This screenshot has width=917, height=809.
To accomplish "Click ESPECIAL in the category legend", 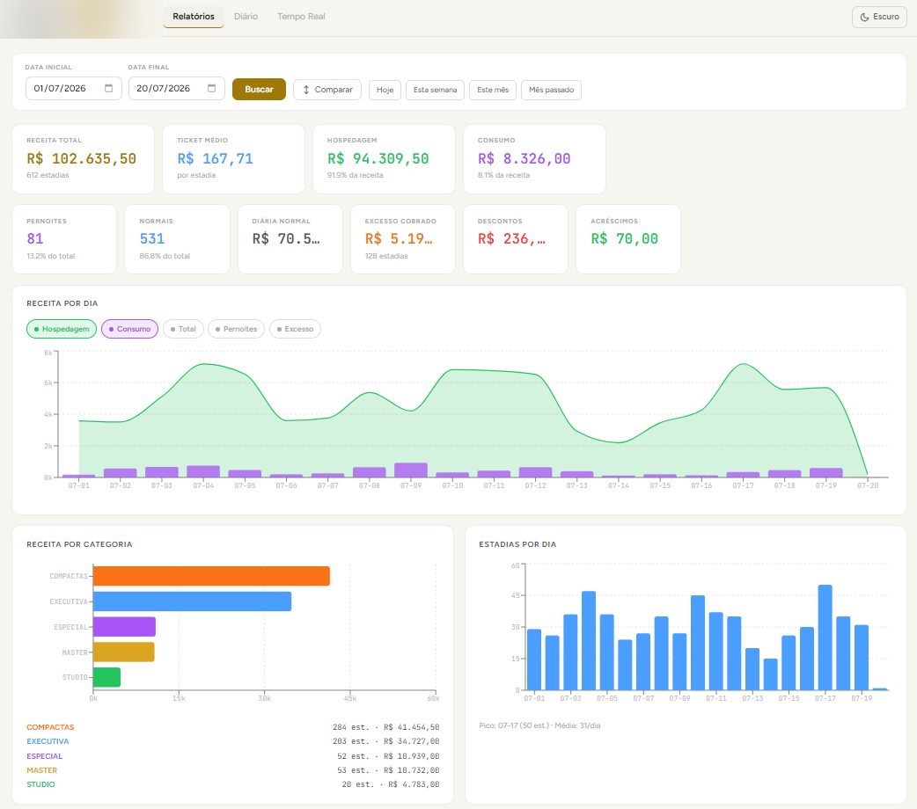I will click(45, 756).
